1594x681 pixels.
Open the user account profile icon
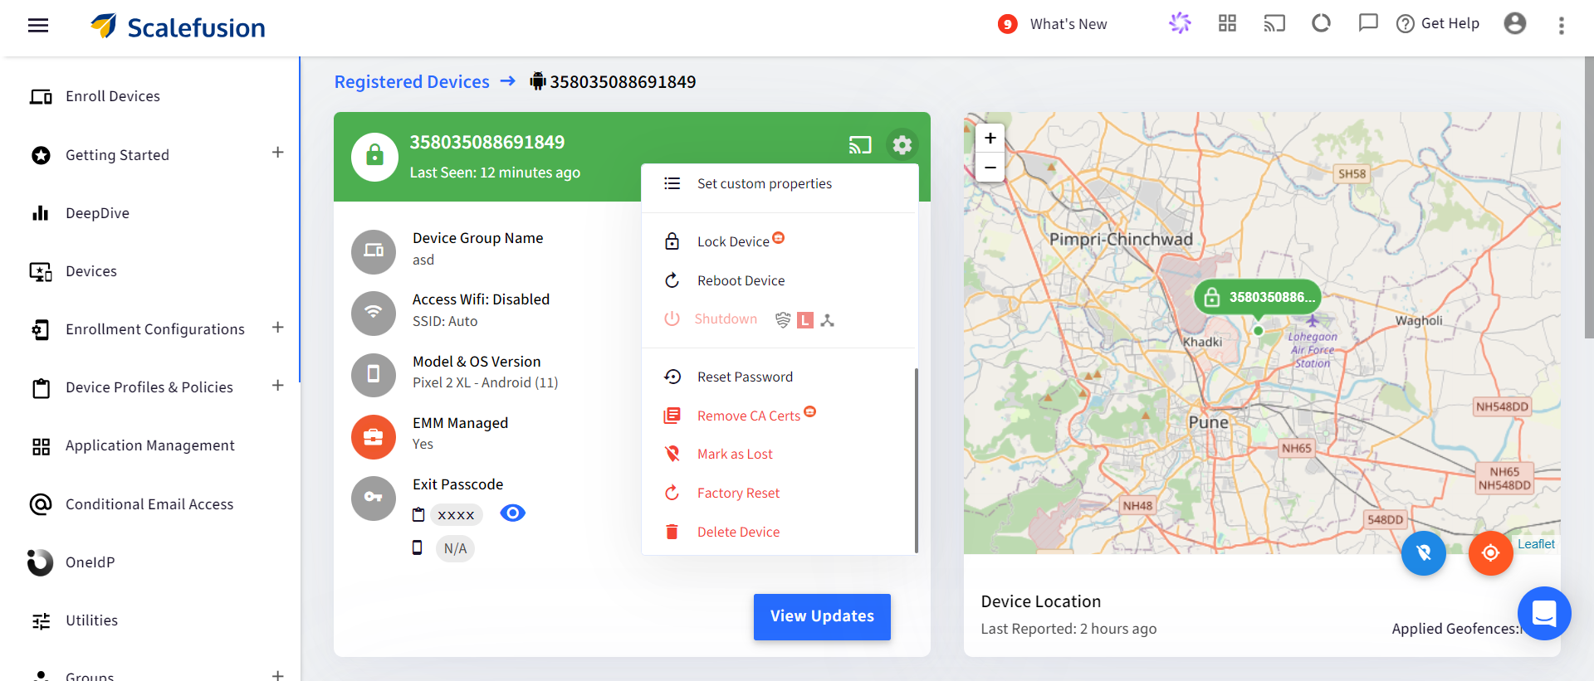(x=1515, y=23)
